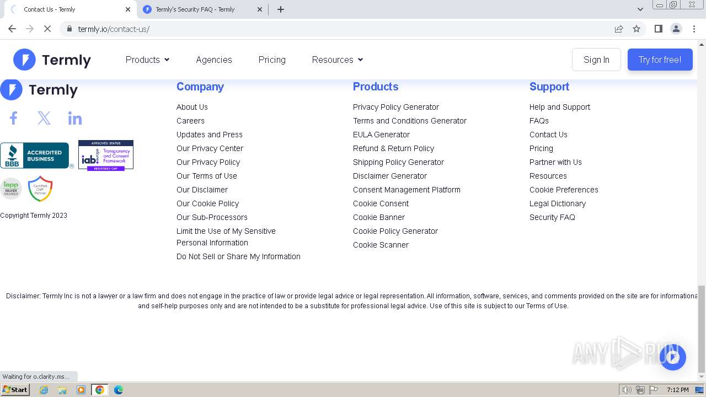The height and width of the screenshot is (397, 706).
Task: Open Our Cookie Policy link
Action: (207, 203)
